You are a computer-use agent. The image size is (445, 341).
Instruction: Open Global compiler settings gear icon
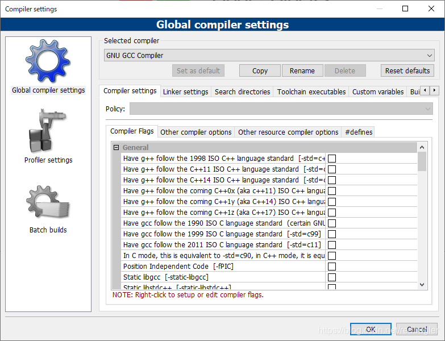tap(48, 61)
